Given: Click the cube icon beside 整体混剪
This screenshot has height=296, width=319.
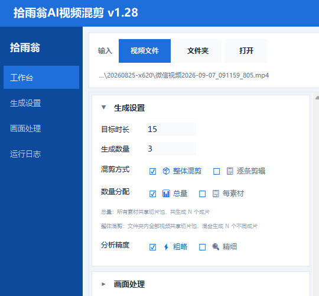Looking at the screenshot, I should point(166,171).
